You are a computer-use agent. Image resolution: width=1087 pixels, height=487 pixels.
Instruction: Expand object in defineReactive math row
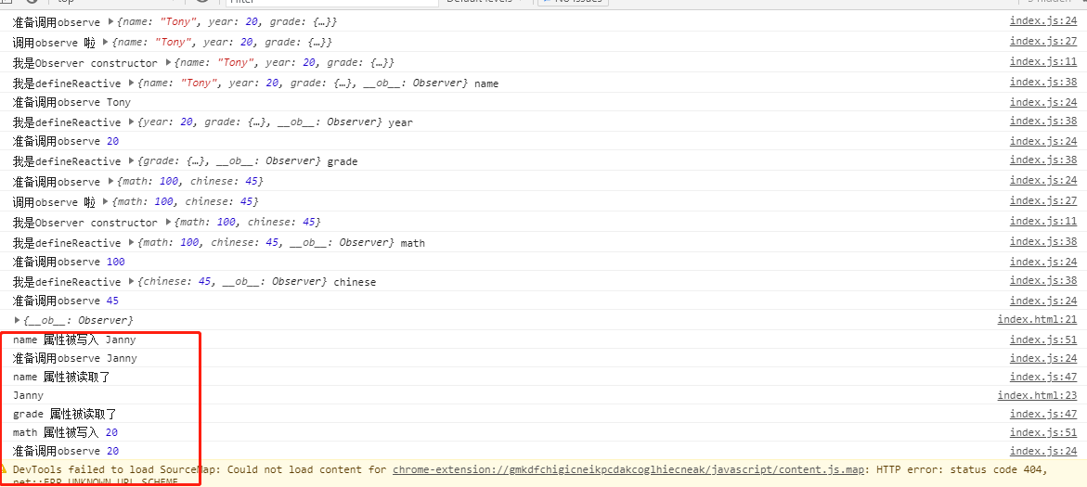point(131,243)
